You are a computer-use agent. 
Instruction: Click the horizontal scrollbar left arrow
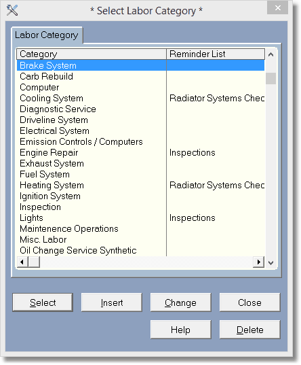click(x=22, y=262)
